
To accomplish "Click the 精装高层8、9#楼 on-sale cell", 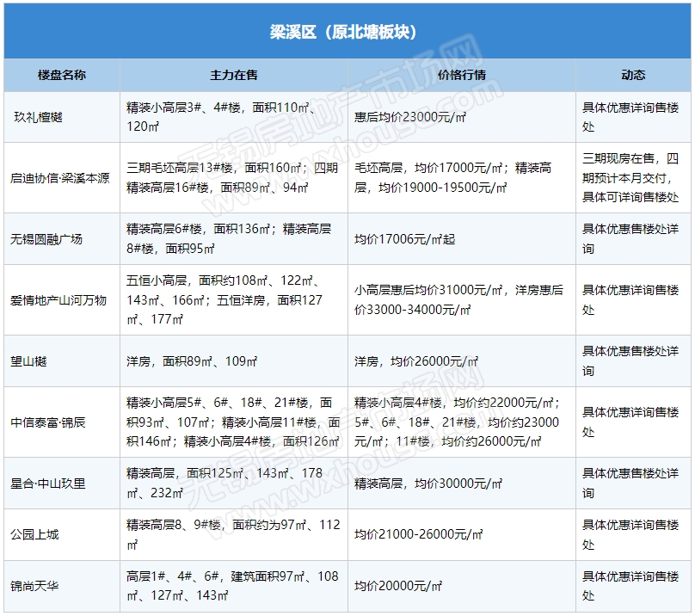I will click(233, 534).
